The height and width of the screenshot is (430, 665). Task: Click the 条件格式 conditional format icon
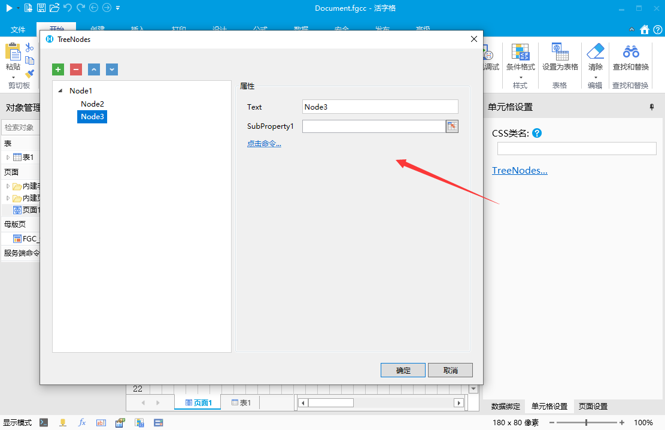520,52
